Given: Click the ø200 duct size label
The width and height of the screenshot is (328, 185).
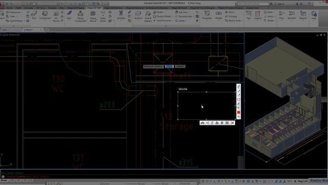Looking at the screenshot, I should 108,105.
